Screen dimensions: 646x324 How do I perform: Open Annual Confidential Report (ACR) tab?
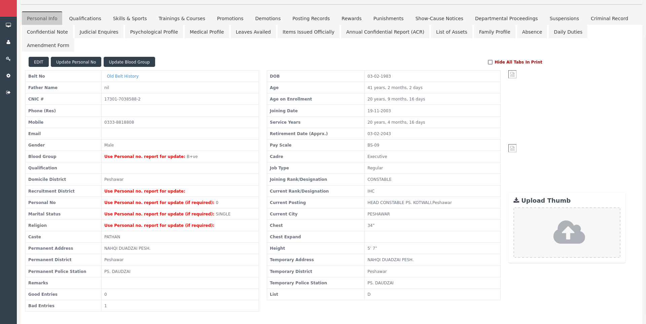[385, 32]
